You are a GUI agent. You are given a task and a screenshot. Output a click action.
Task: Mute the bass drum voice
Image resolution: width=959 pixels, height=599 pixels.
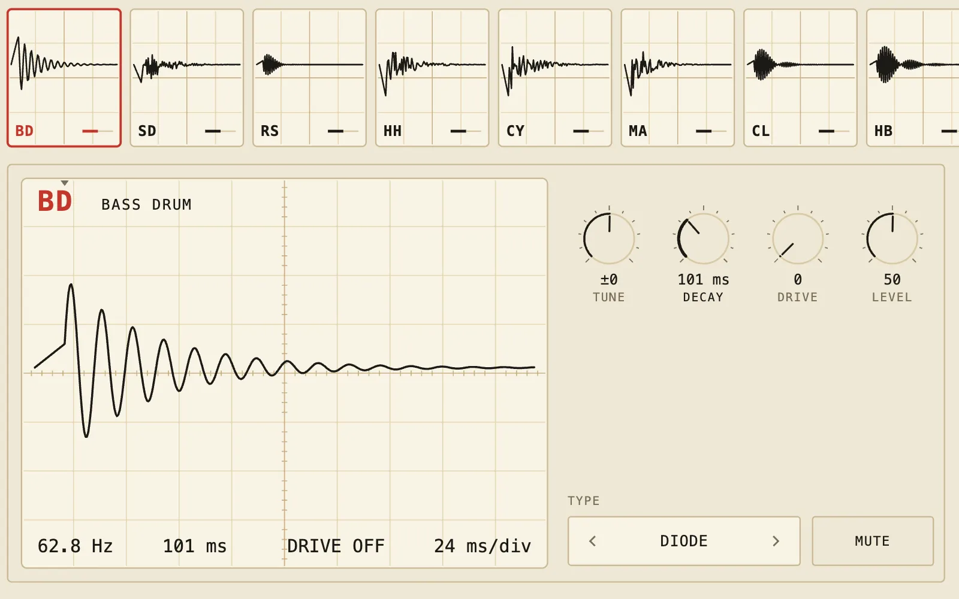pyautogui.click(x=873, y=541)
